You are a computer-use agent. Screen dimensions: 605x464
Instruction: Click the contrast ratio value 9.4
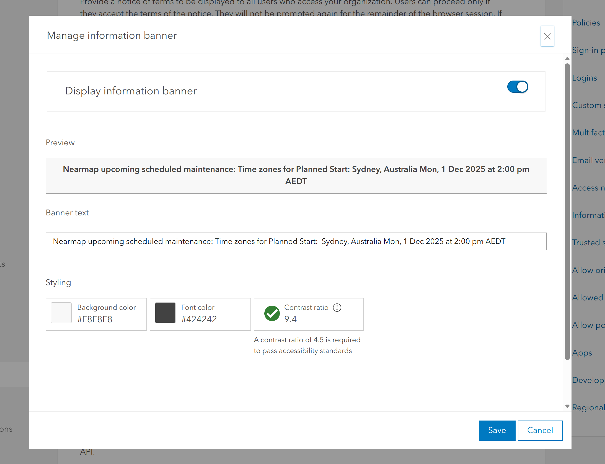(x=290, y=319)
